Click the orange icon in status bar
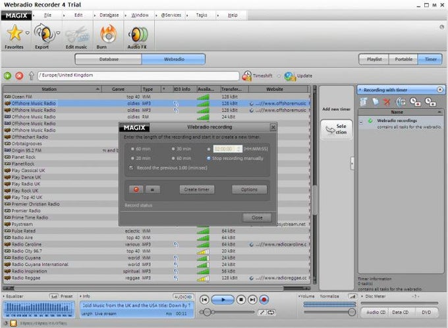This screenshot has height=328, width=448. pos(13,323)
